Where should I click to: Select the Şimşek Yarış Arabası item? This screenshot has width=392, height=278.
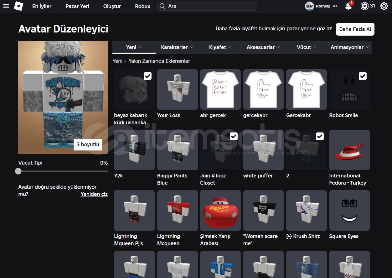pyautogui.click(x=220, y=211)
